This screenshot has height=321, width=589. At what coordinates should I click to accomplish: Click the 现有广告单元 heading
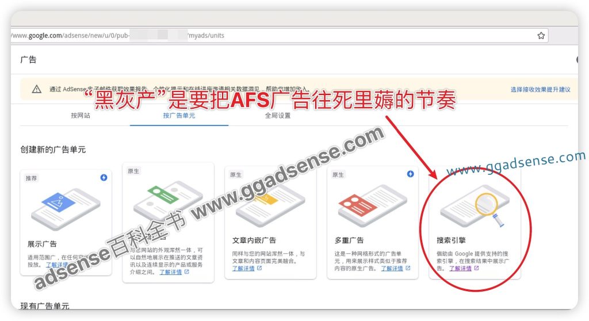pos(45,305)
